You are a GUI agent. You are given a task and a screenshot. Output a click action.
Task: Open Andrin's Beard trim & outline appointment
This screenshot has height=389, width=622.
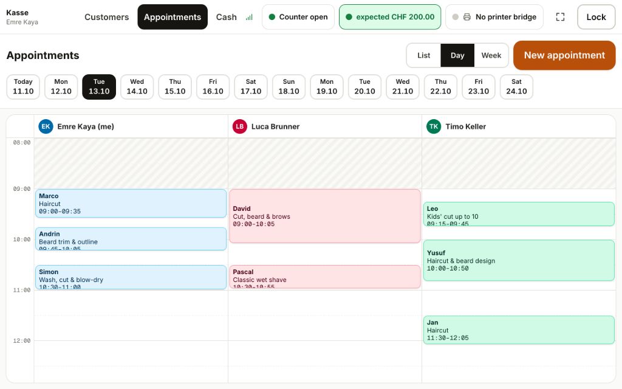[131, 239]
